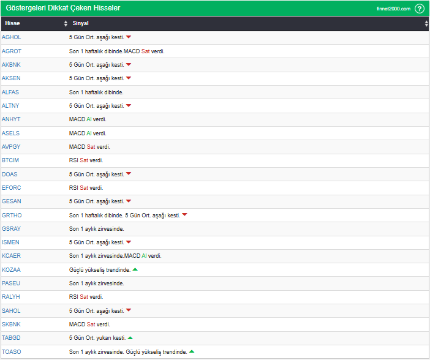Go to the RALYH stock page
The image size is (430, 360).
[x=11, y=297]
